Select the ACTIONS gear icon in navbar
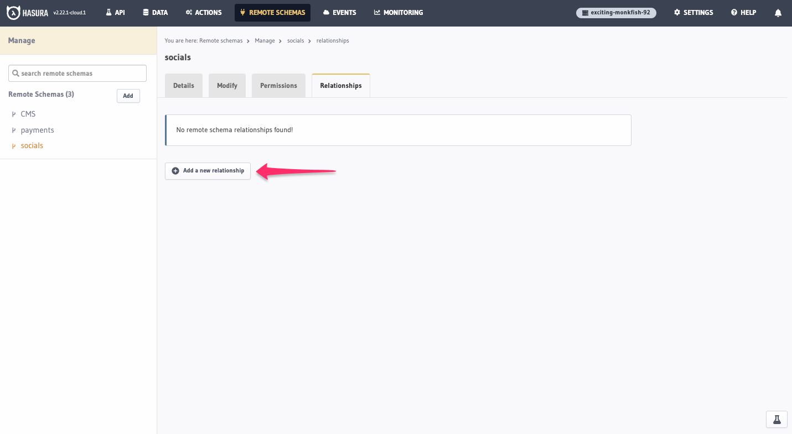The width and height of the screenshot is (792, 434). point(188,12)
